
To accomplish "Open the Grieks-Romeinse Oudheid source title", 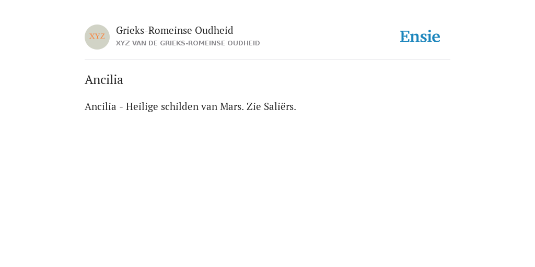I will (175, 31).
